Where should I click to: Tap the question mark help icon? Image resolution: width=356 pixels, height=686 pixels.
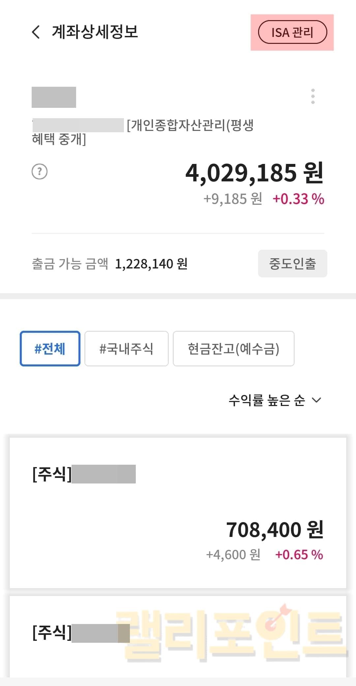pos(40,171)
